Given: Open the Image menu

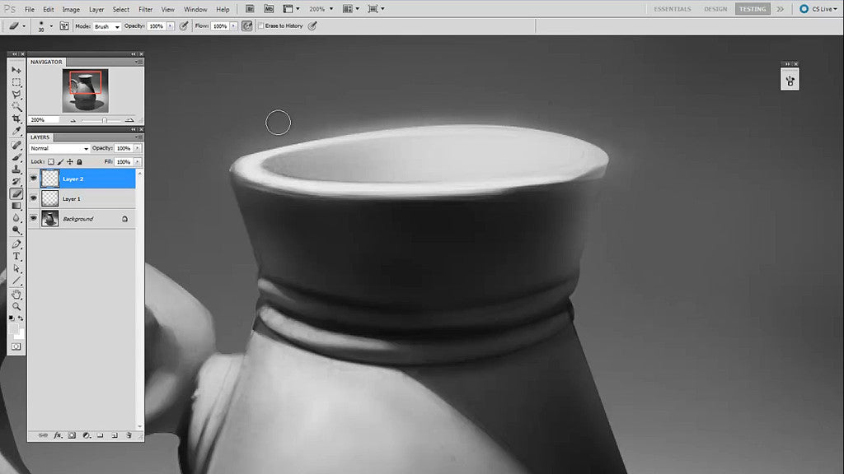Looking at the screenshot, I should [71, 9].
